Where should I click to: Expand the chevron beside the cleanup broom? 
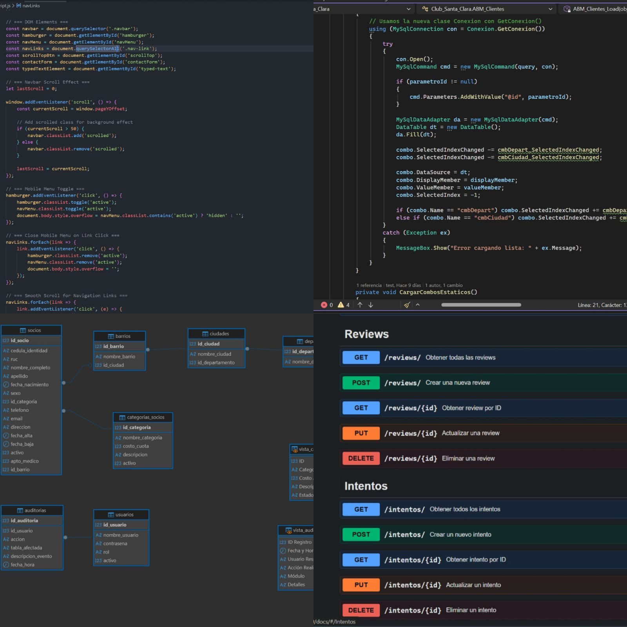(x=418, y=305)
